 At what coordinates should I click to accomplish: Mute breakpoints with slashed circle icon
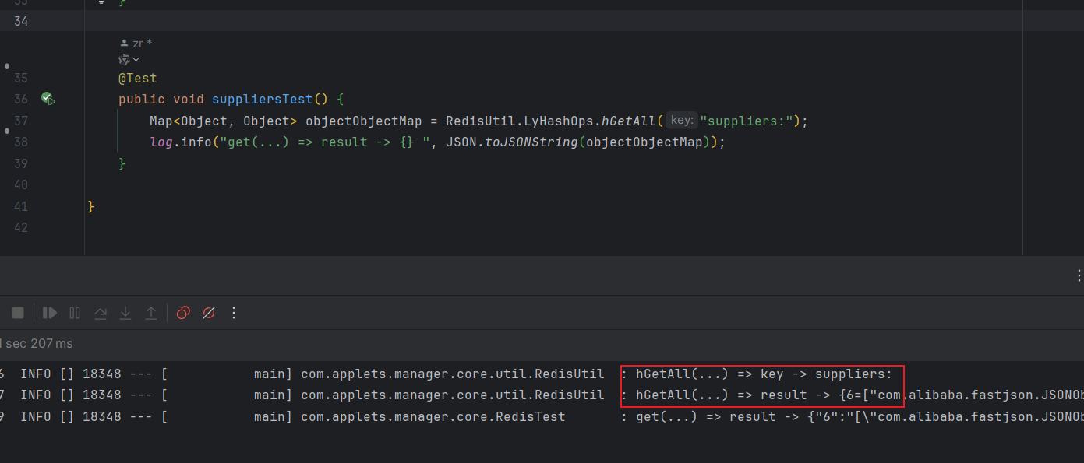coord(209,313)
